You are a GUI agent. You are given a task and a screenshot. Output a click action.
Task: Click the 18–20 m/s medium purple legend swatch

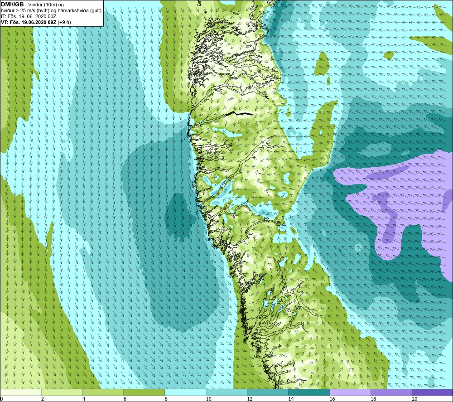point(391,392)
